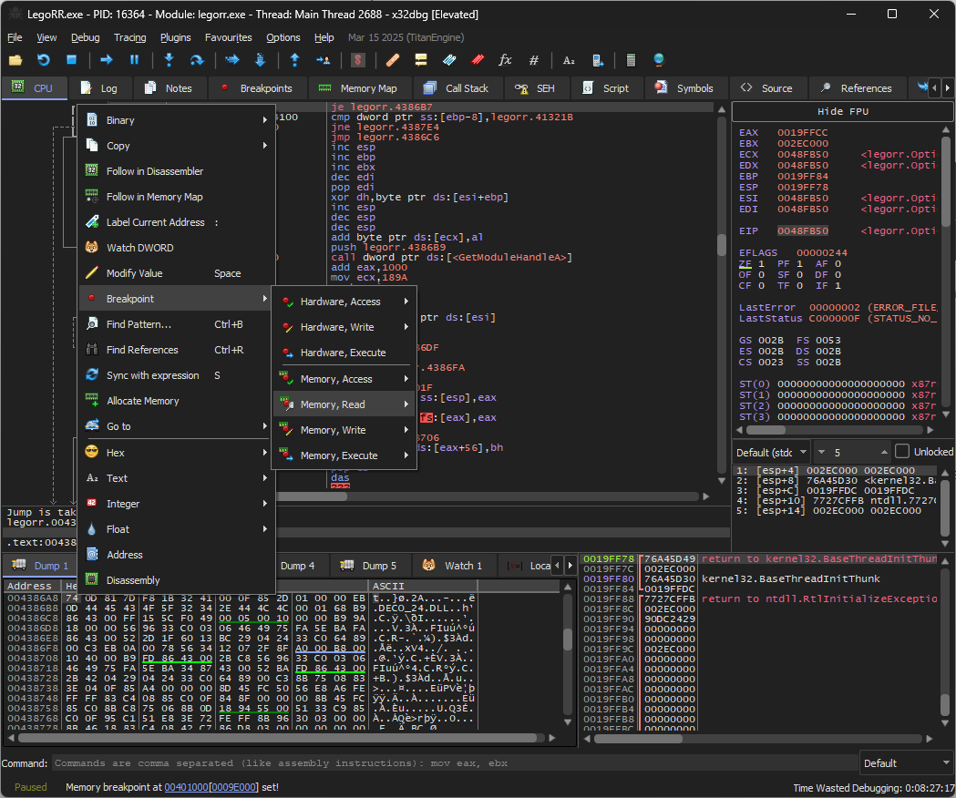
Task: Click the globe icon in toolbar
Action: 659,60
